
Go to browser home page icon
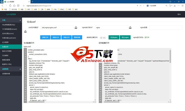[x=14, y=5]
